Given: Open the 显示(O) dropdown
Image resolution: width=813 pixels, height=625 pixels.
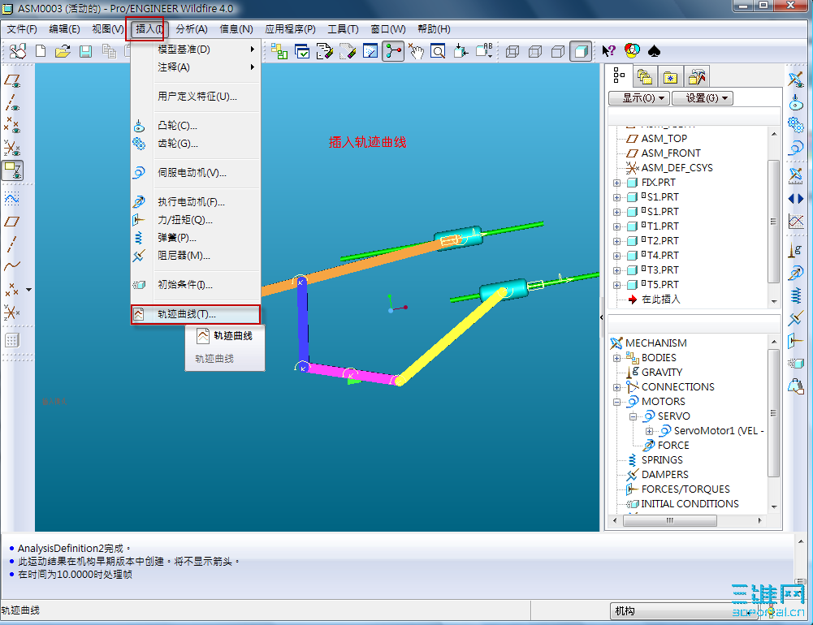Looking at the screenshot, I should pos(638,98).
